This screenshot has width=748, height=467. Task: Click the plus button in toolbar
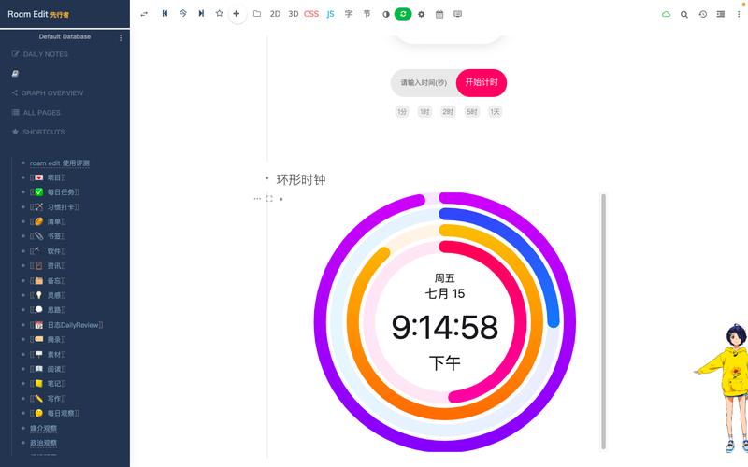pyautogui.click(x=237, y=14)
